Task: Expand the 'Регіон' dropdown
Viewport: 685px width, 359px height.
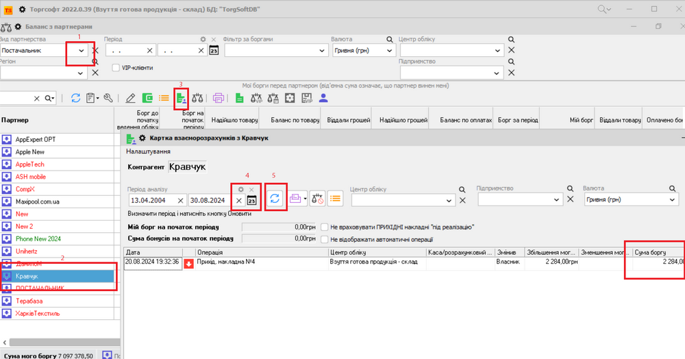Action: [x=82, y=72]
